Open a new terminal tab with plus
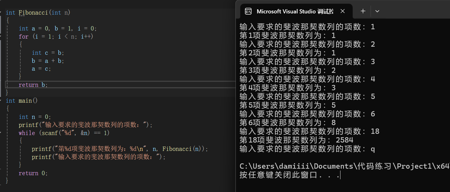Image resolution: width=450 pixels, height=192 pixels. [x=363, y=11]
